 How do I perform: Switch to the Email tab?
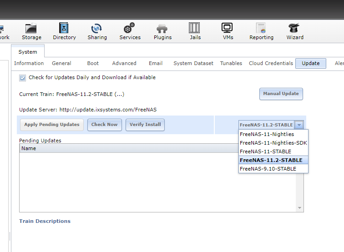pyautogui.click(x=156, y=63)
